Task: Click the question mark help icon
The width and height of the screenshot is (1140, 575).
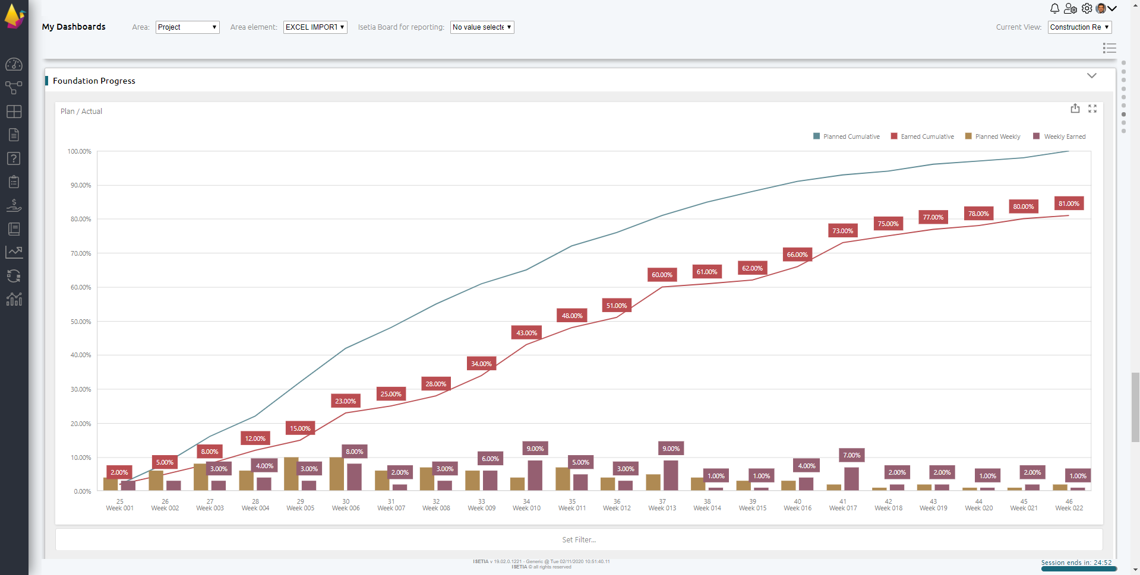Action: (x=14, y=158)
